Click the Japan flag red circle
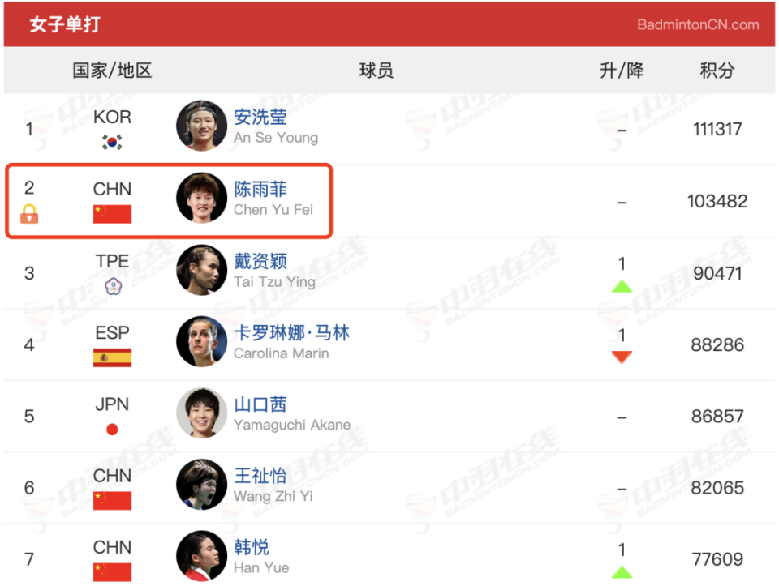The height and width of the screenshot is (586, 779). [x=112, y=430]
